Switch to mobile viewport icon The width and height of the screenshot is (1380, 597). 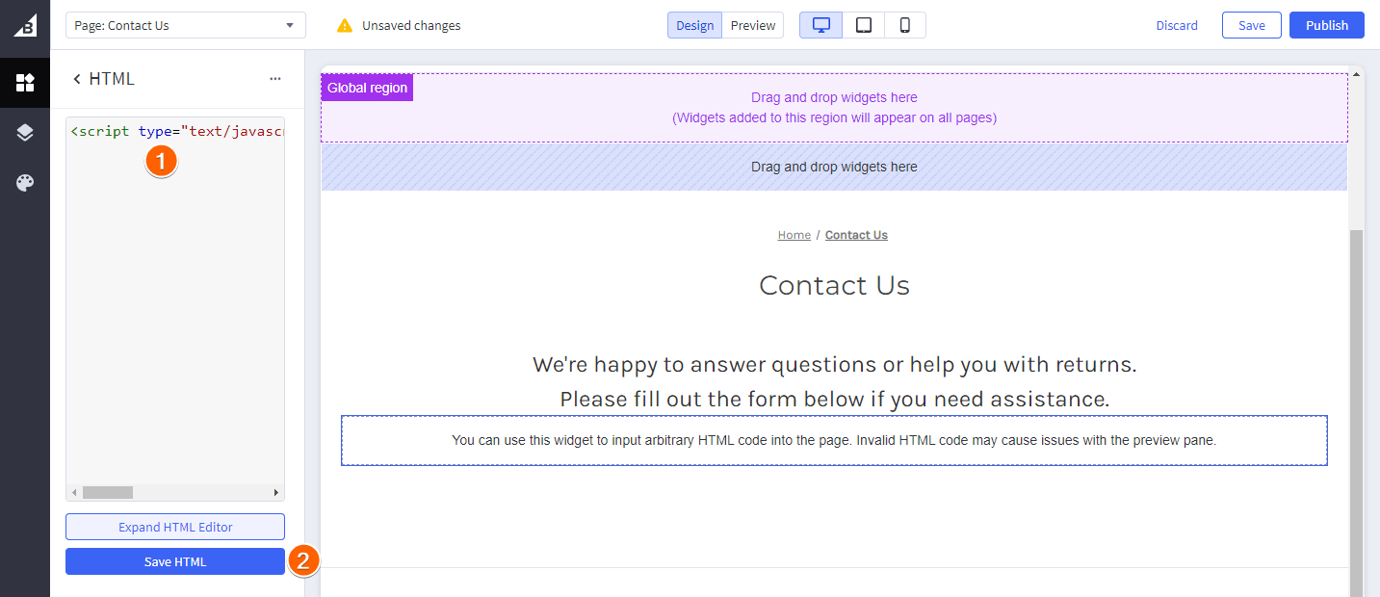click(905, 25)
